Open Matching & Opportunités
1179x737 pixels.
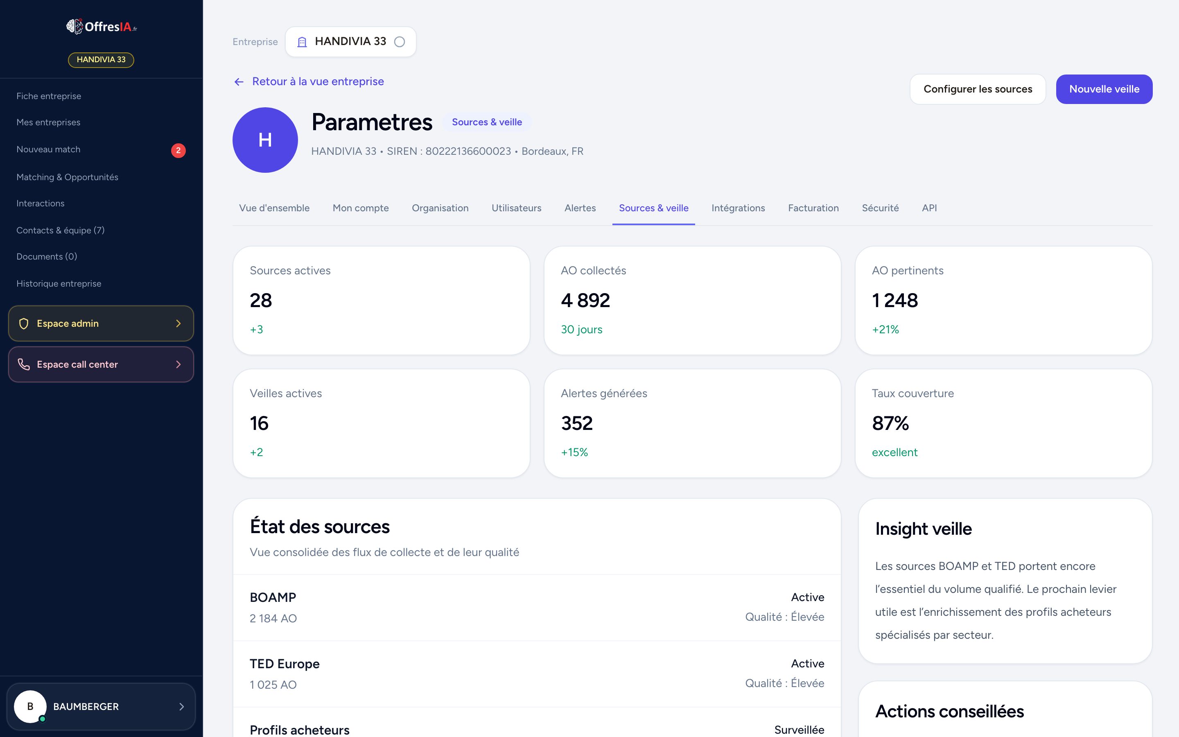[67, 177]
